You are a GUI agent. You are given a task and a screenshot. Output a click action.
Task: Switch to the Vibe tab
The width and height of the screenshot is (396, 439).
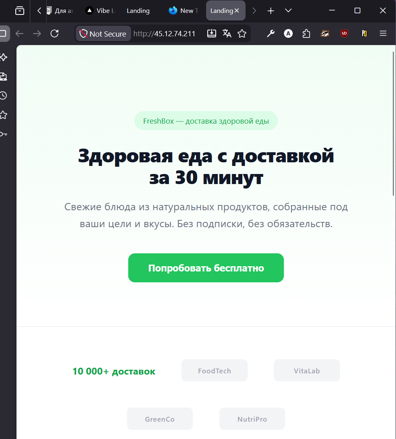pyautogui.click(x=100, y=10)
